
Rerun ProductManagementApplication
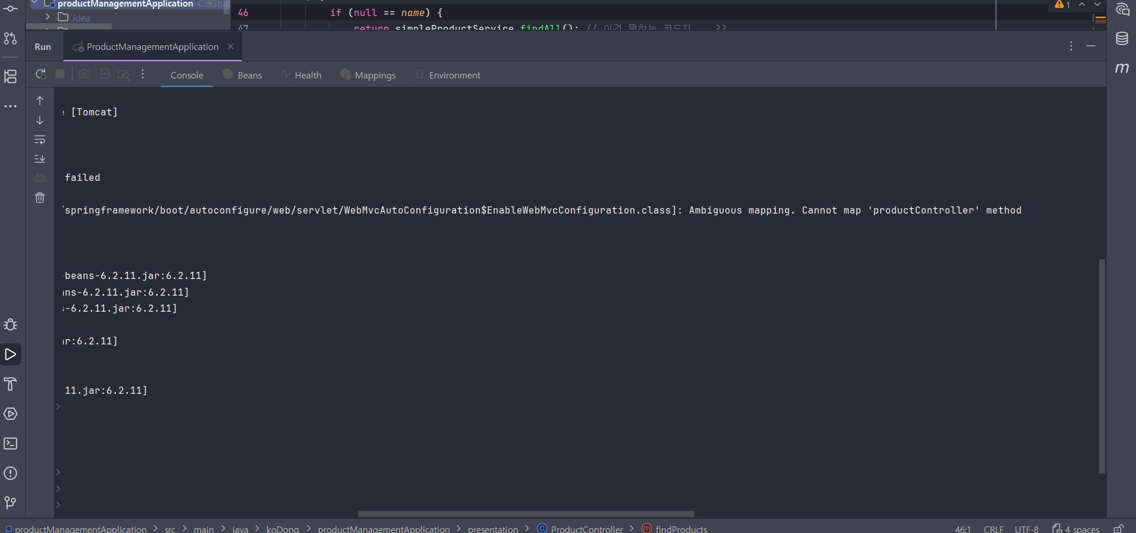point(40,74)
